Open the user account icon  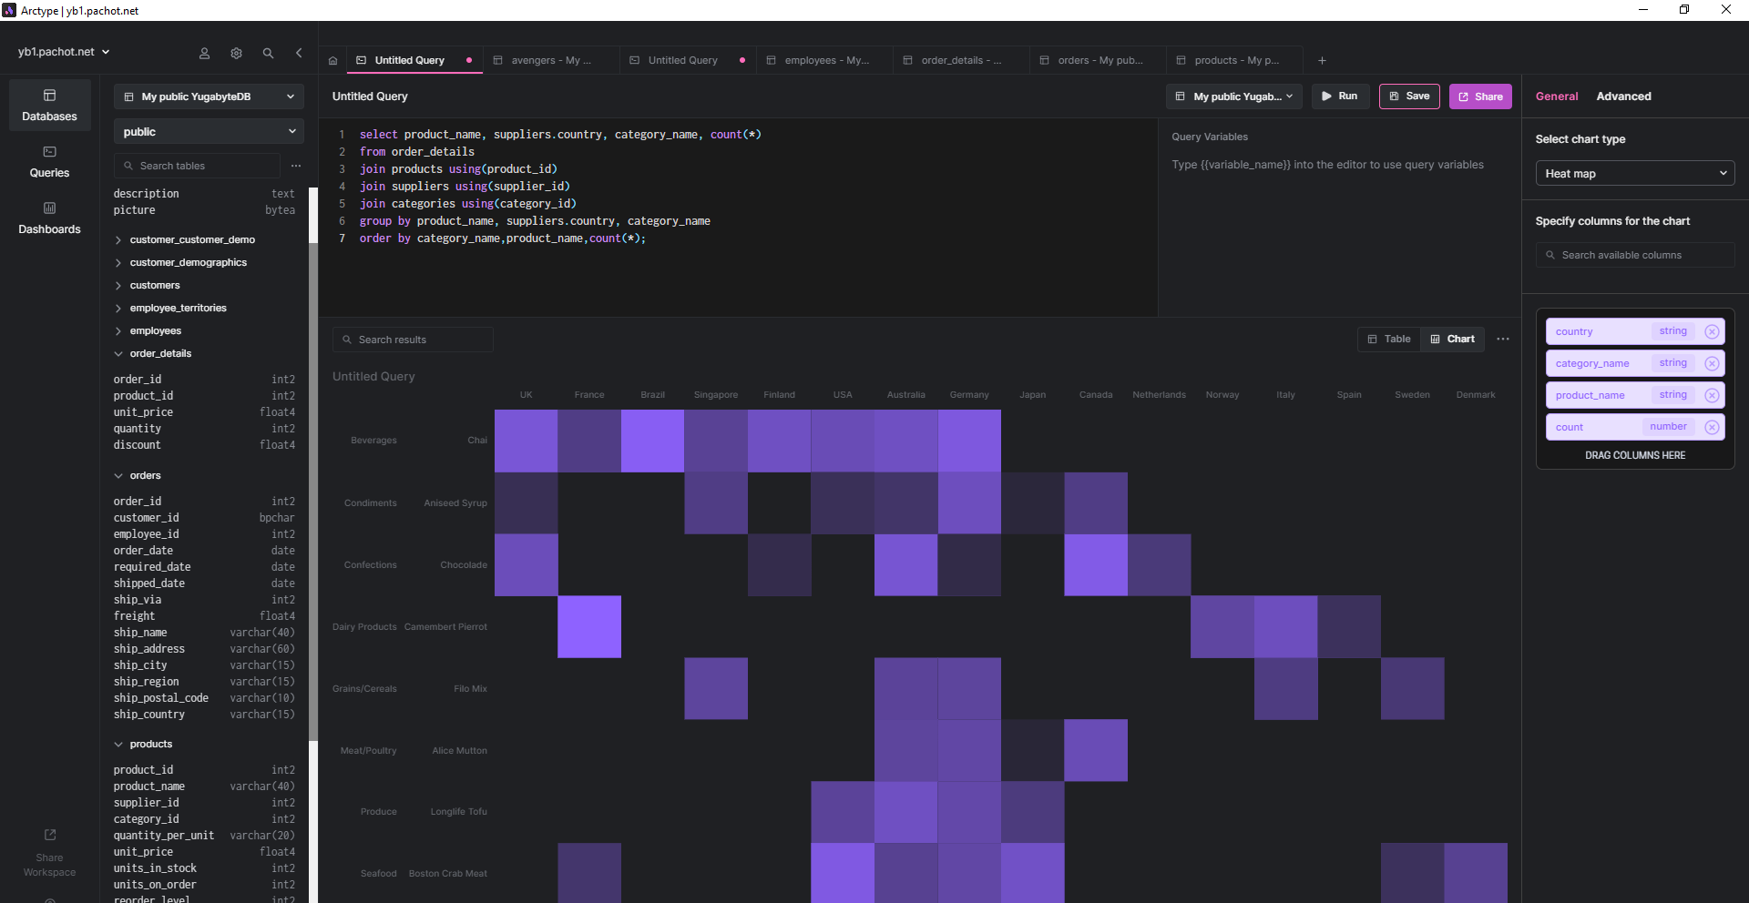click(x=204, y=53)
